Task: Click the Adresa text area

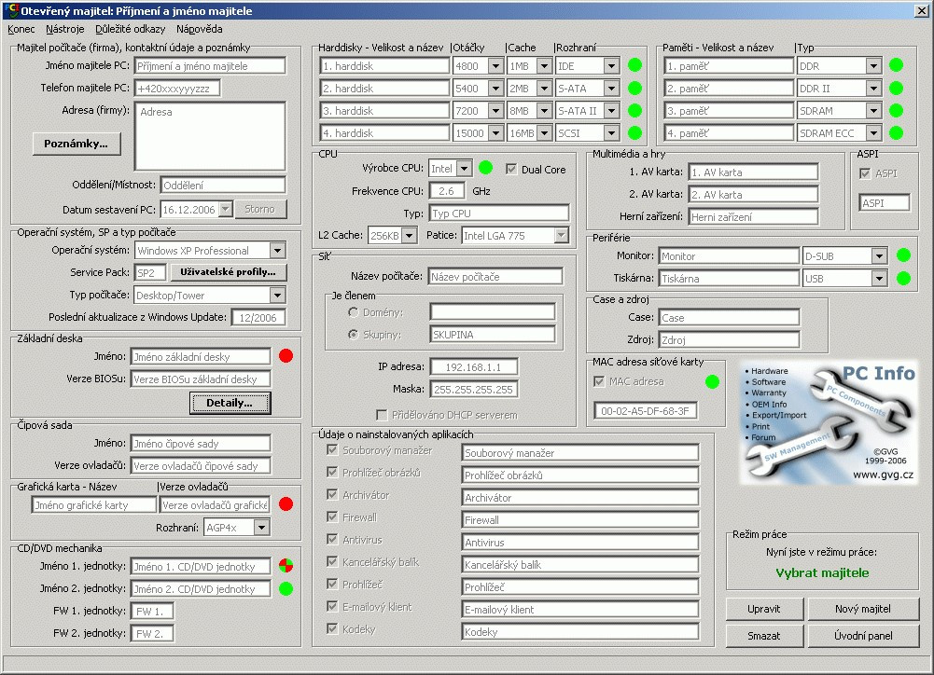Action: 210,136
